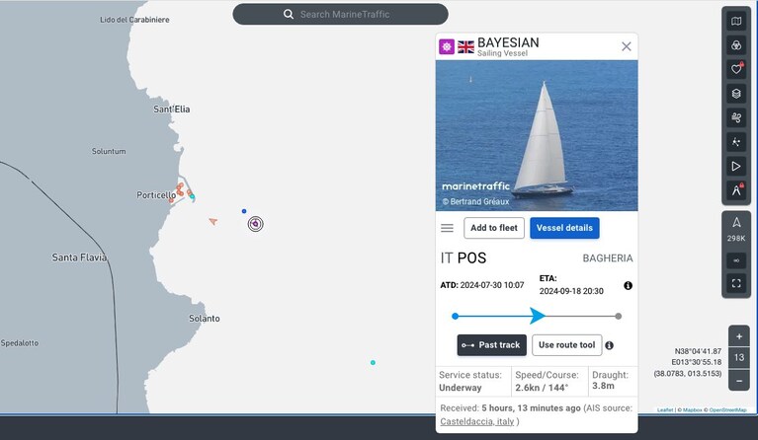
Task: Click the N38°04'41.87 coordinates readout
Action: click(x=698, y=351)
